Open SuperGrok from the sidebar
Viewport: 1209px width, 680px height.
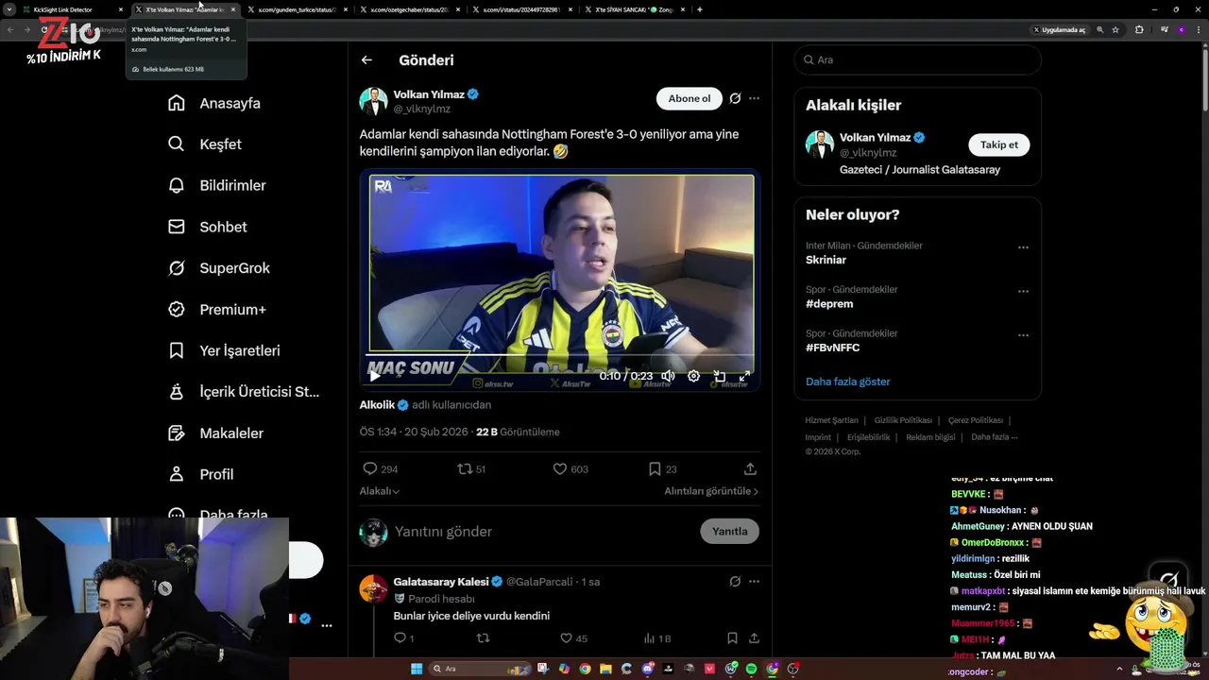tap(219, 268)
